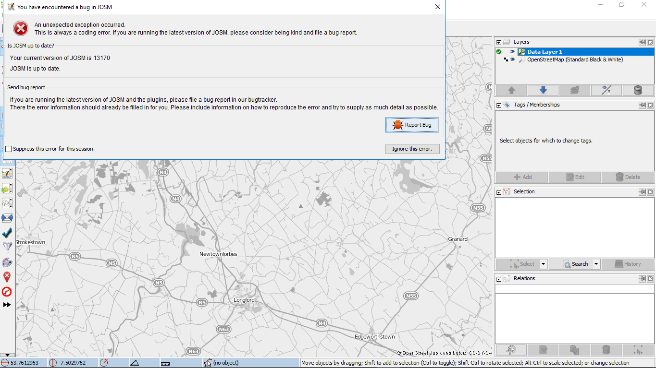Click the conflict resolution arrows icon in sidebar
Viewport: 656px width, 368px height.
[x=7, y=218]
